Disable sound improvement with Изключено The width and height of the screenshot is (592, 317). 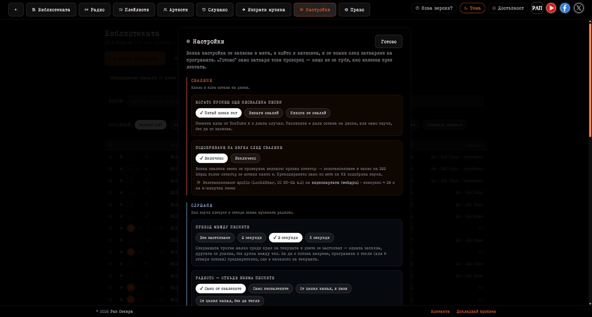(245, 158)
